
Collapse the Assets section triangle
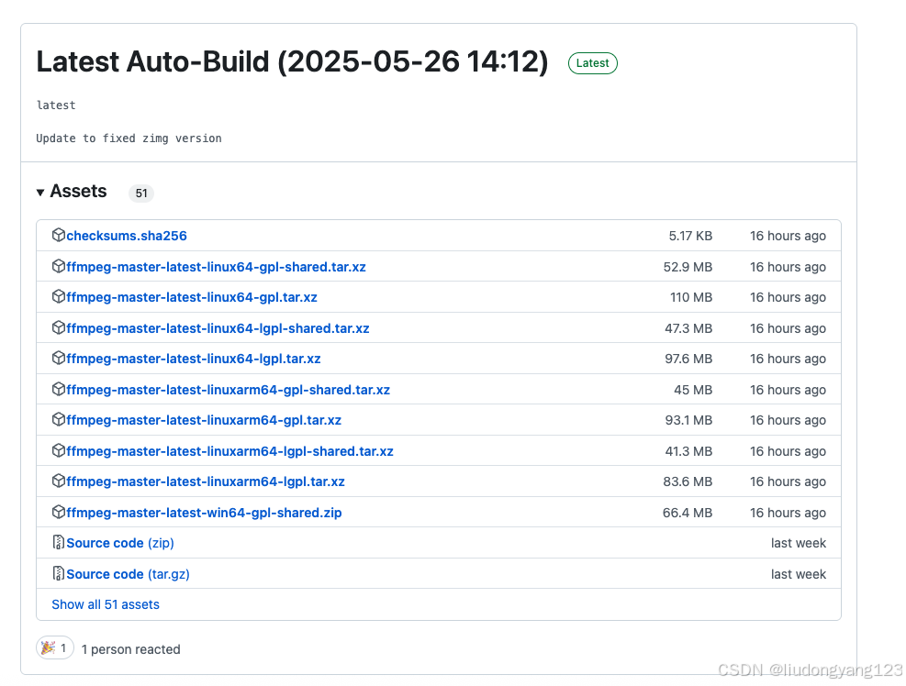coord(39,193)
